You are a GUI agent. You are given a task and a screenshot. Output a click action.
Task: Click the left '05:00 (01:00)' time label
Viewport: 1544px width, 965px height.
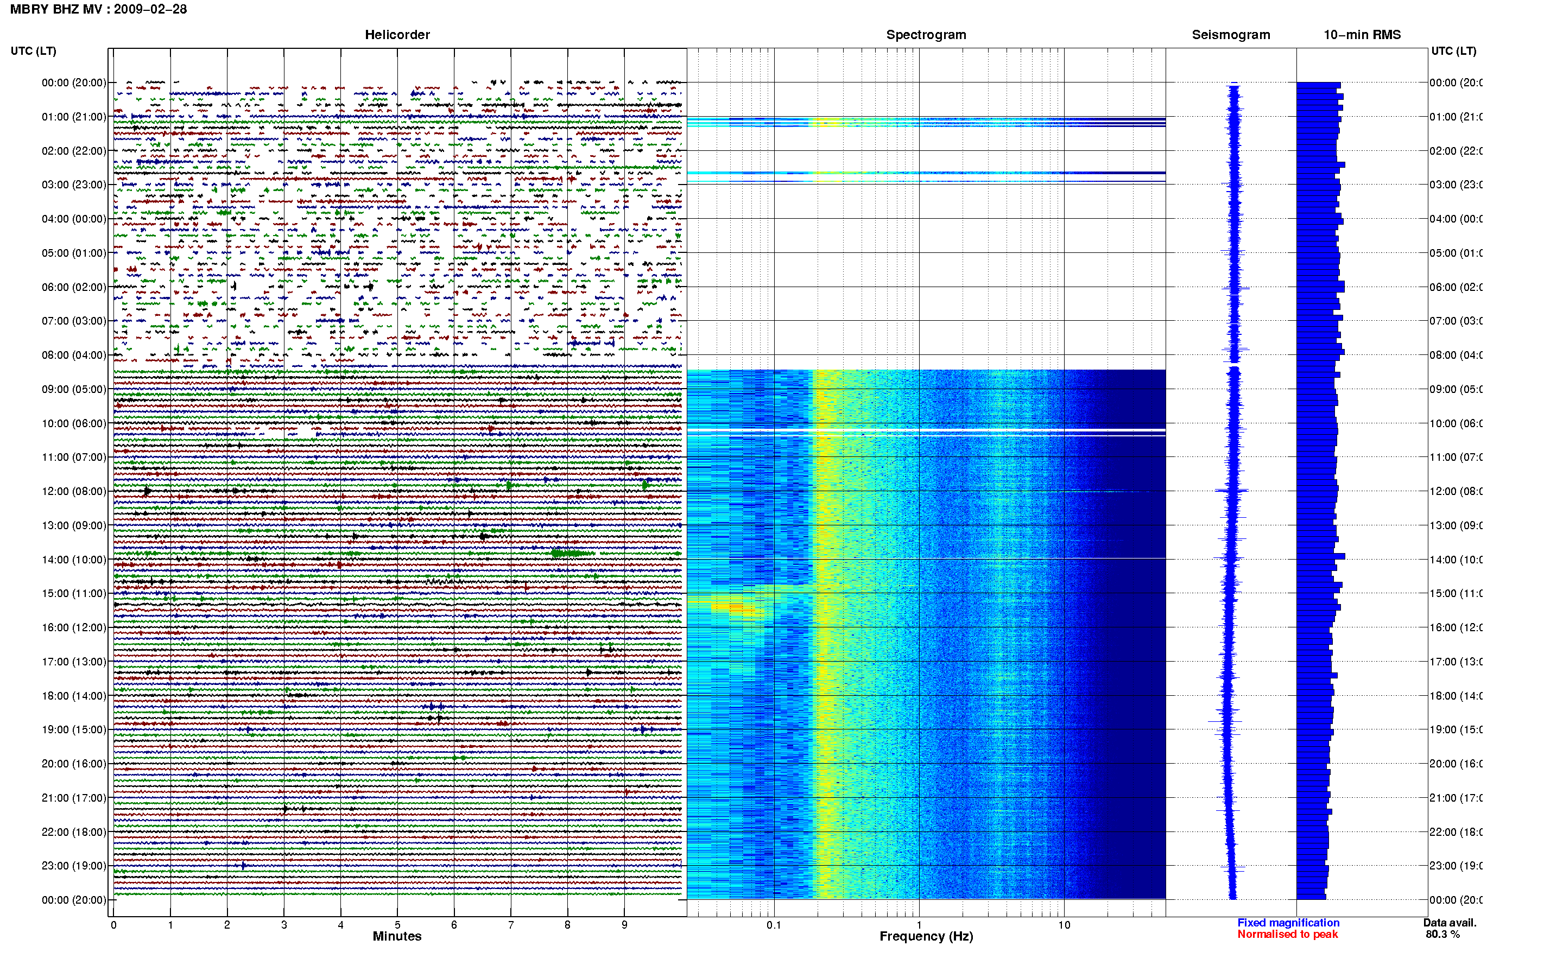click(x=73, y=253)
